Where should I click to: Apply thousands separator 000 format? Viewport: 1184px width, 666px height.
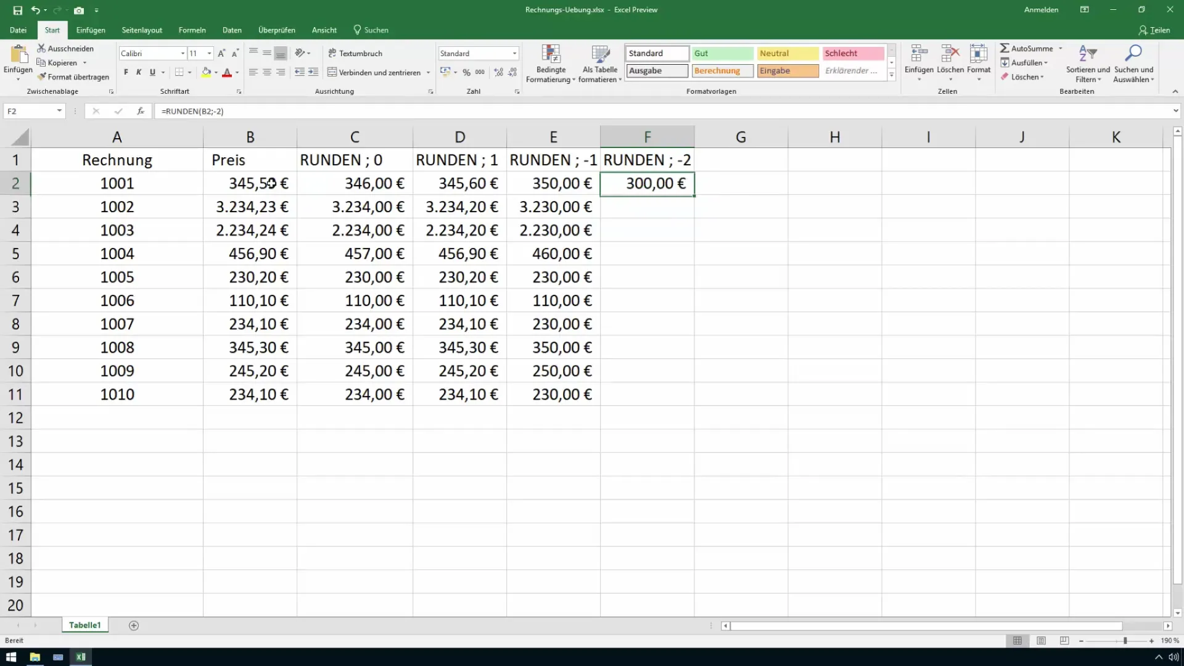[x=480, y=72]
